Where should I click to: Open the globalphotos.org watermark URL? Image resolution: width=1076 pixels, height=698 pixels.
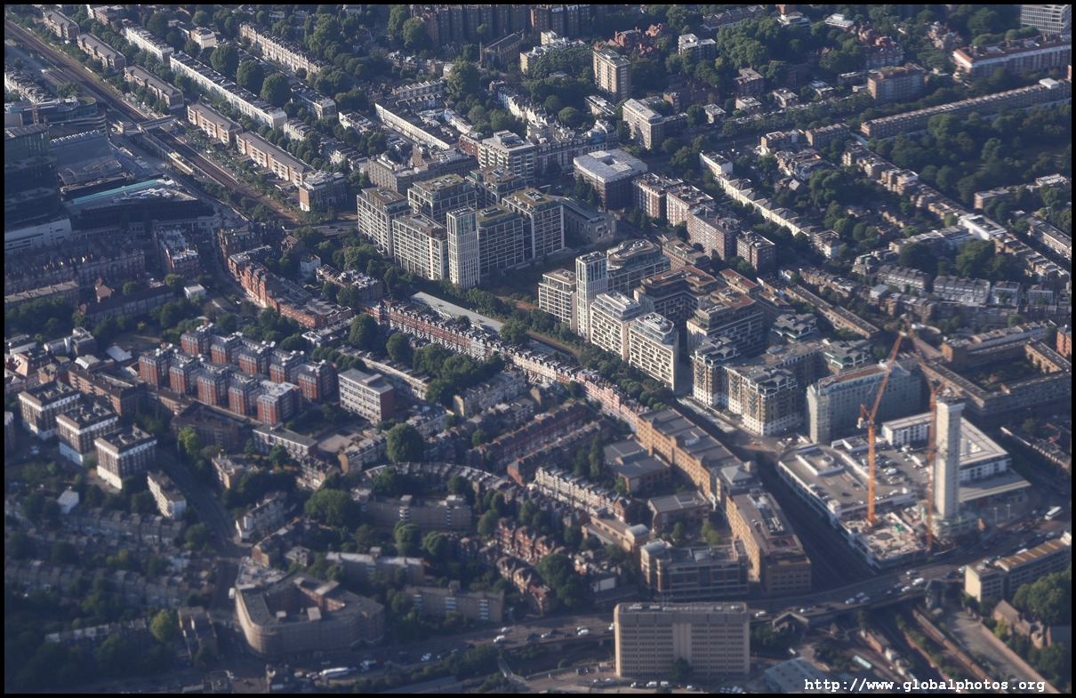coord(924,685)
